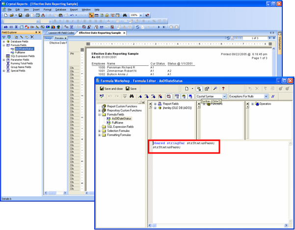295x230 pixels.
Task: Click the Insert Chart bar-graph icon
Action: 53,27
